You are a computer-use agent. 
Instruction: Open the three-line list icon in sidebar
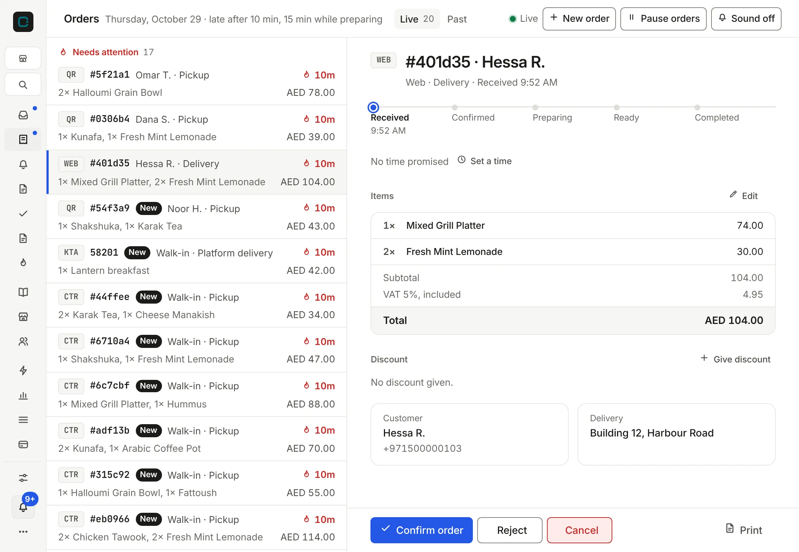click(23, 420)
